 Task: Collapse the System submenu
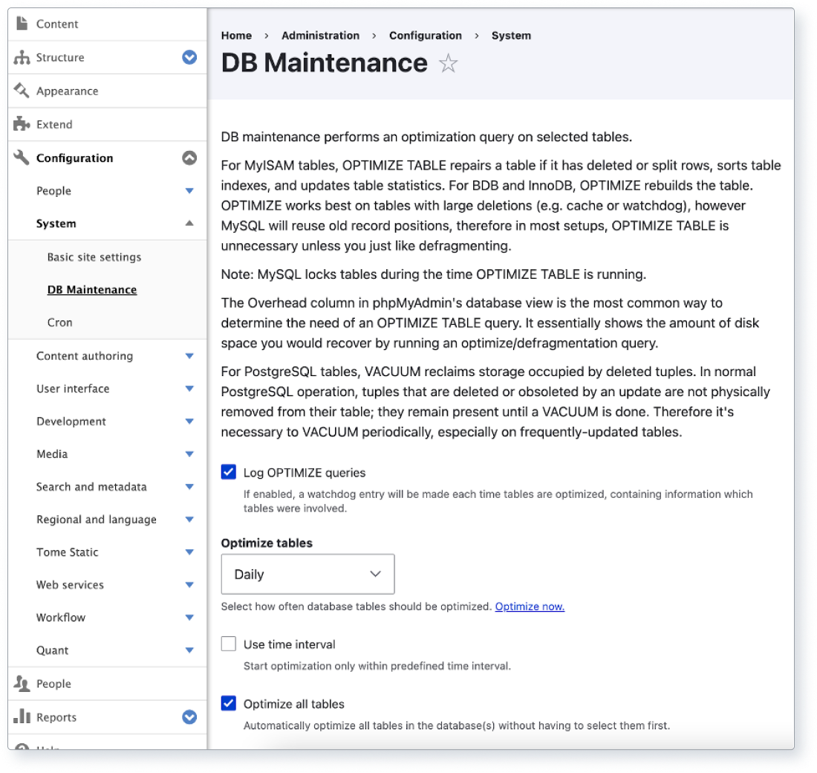click(190, 222)
